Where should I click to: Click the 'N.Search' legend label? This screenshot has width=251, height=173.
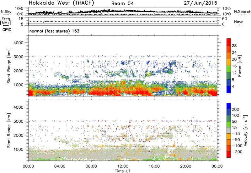(x=242, y=12)
